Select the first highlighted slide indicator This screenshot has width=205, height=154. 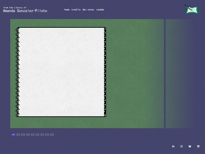click(x=13, y=135)
